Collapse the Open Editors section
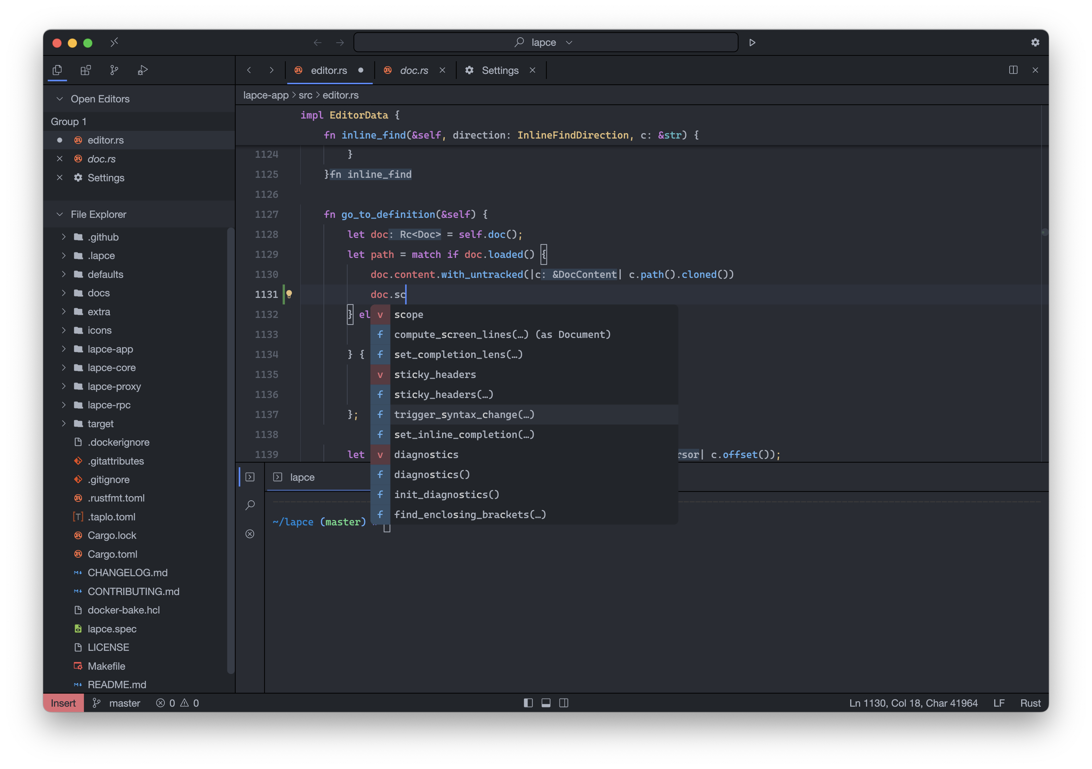This screenshot has width=1092, height=769. [x=59, y=99]
